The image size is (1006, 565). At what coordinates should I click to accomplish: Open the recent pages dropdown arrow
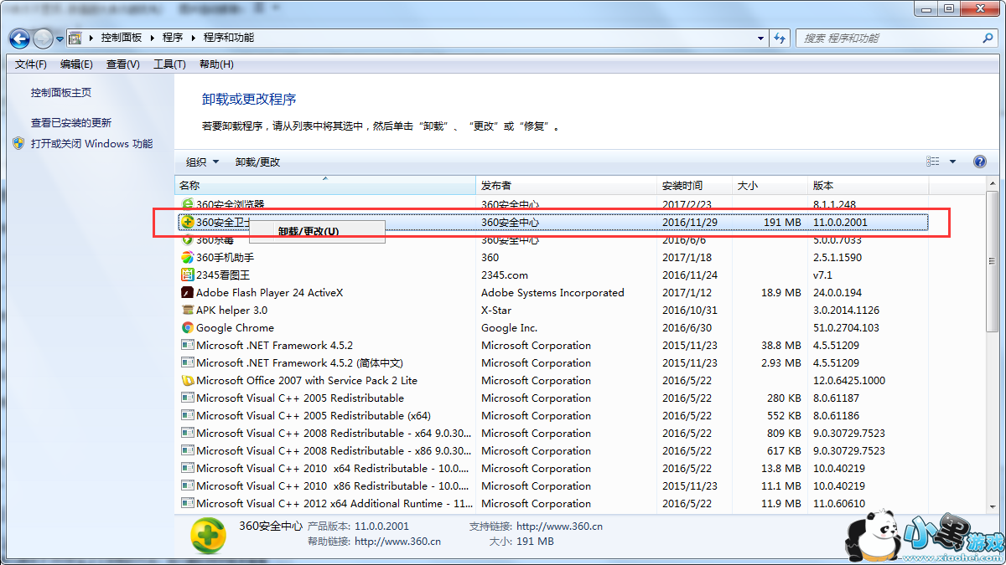(x=60, y=39)
